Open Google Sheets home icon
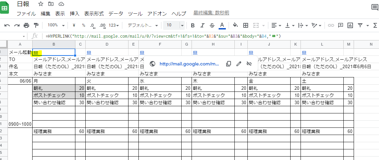 (x=4, y=8)
